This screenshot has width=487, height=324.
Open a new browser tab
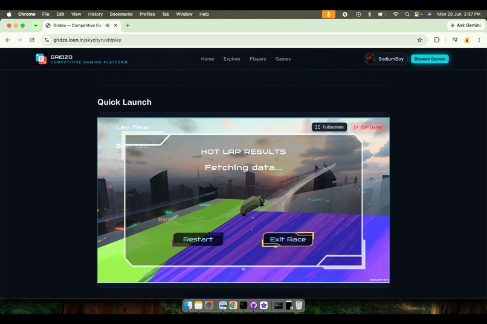click(x=127, y=25)
